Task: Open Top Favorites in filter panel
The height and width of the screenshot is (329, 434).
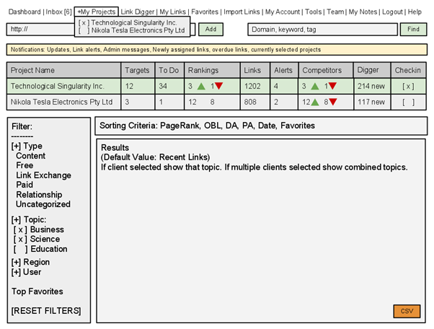Action: click(37, 291)
